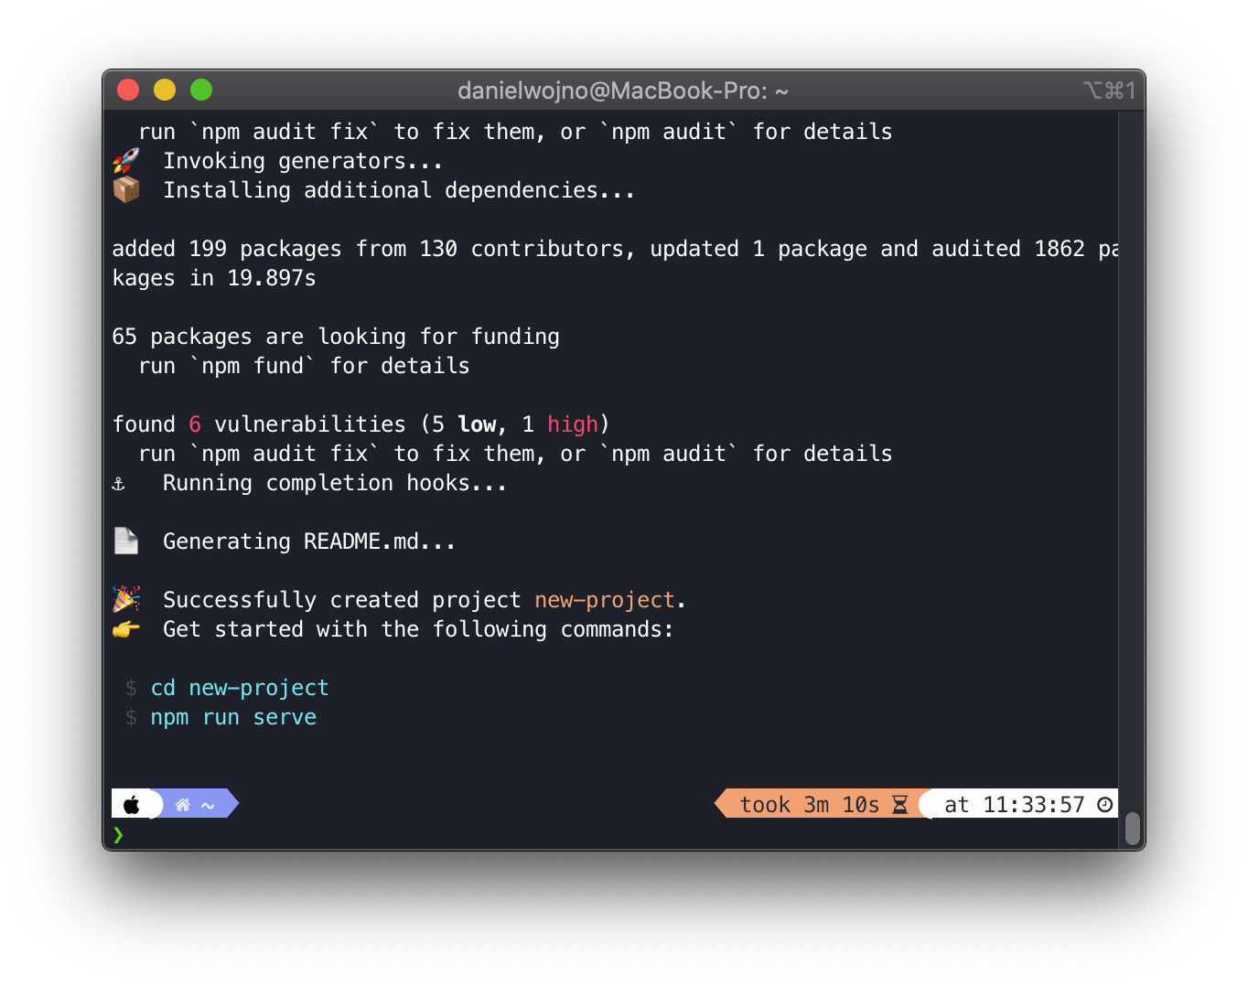Select the npm run serve command text
This screenshot has height=986, width=1248.
click(233, 717)
